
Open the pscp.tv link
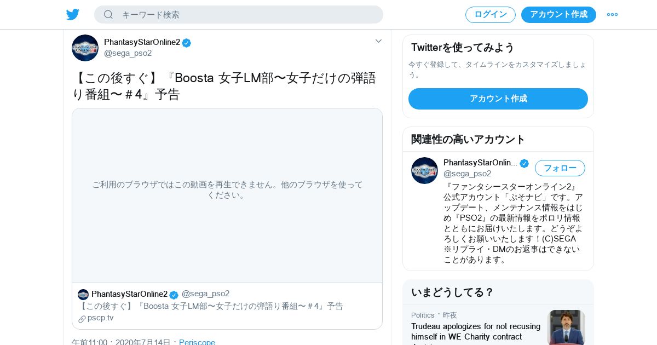coord(101,318)
